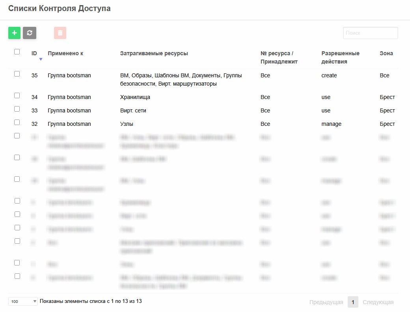This screenshot has width=410, height=312.
Task: Toggle the select-all checkbox in table header
Action: [17, 52]
